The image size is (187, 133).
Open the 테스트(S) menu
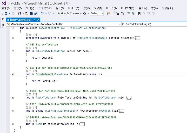coord(111,8)
